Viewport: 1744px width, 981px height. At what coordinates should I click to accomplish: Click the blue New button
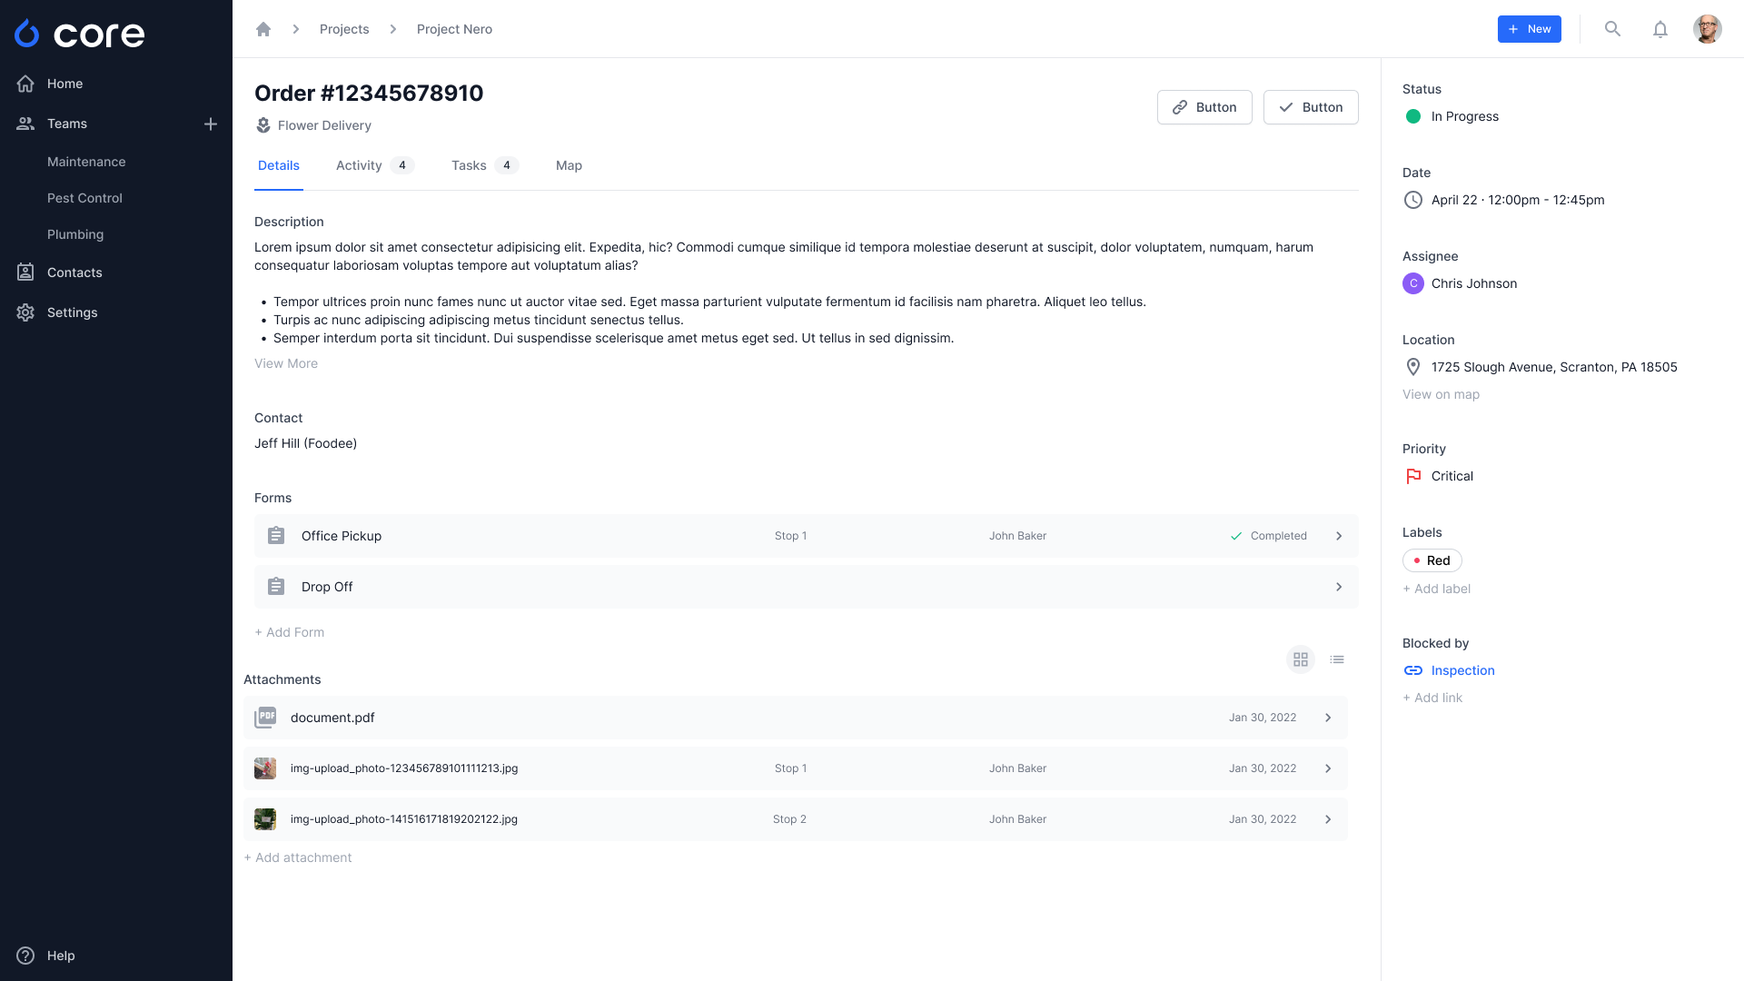click(1529, 29)
